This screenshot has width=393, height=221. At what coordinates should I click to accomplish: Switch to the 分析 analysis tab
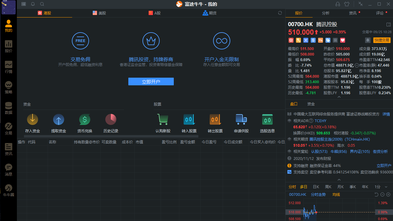point(326,13)
